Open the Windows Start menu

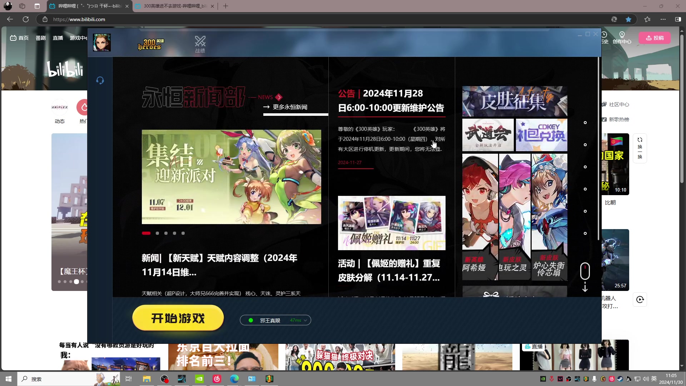[x=9, y=379]
